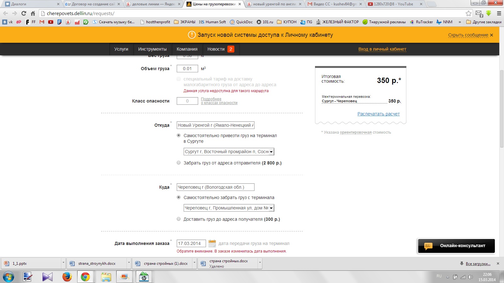Open the Услуги menu
504x283 pixels.
pyautogui.click(x=121, y=49)
